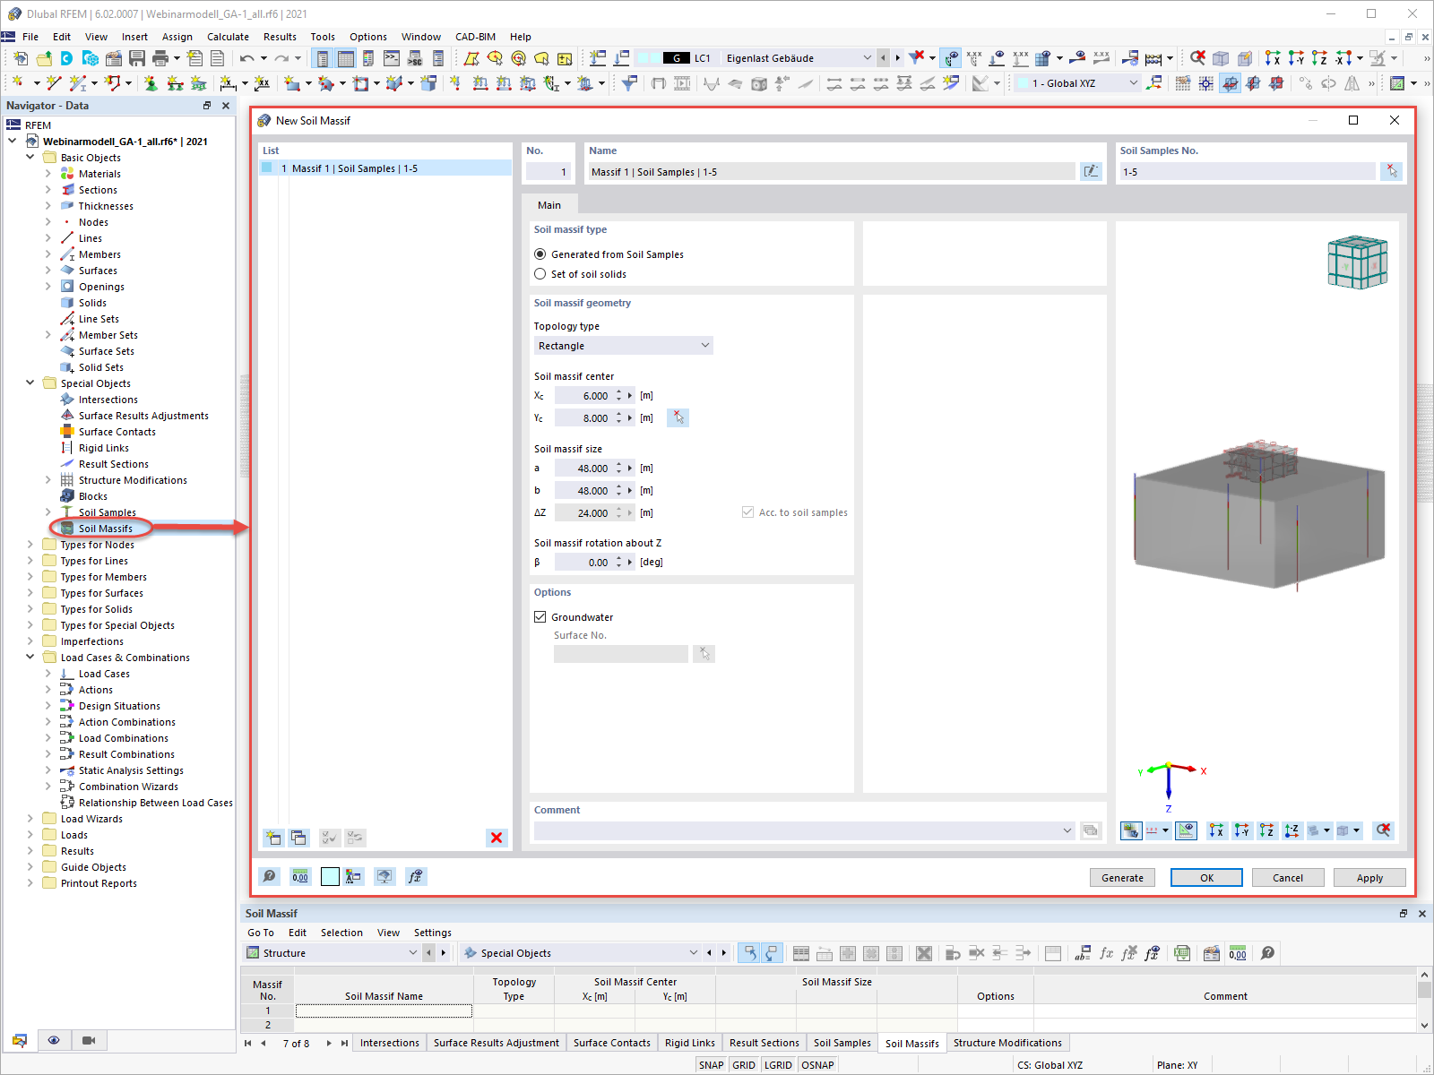This screenshot has width=1434, height=1075.
Task: Open the CAD-BIM menu
Action: click(475, 37)
